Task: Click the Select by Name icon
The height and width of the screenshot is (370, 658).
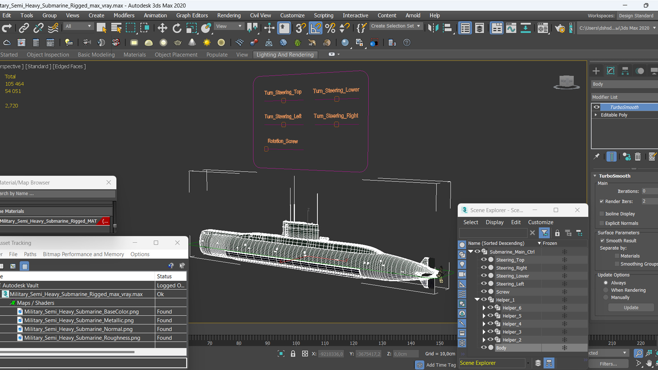Action: click(x=116, y=28)
